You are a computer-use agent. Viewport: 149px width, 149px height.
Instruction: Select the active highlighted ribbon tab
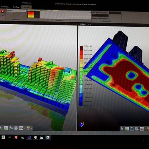(x=26, y=7)
